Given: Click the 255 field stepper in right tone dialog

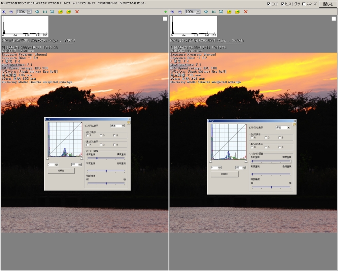Looking at the screenshot, I should click(x=244, y=168).
